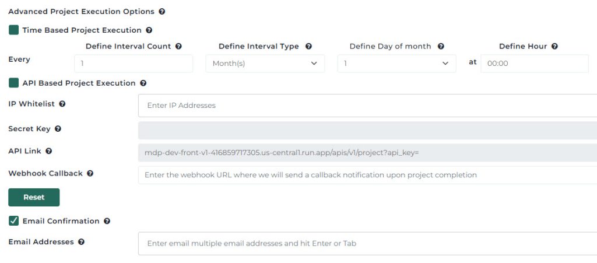Click help icon next to Secret Key
Viewport: 597px width, 263px height.
coord(58,129)
